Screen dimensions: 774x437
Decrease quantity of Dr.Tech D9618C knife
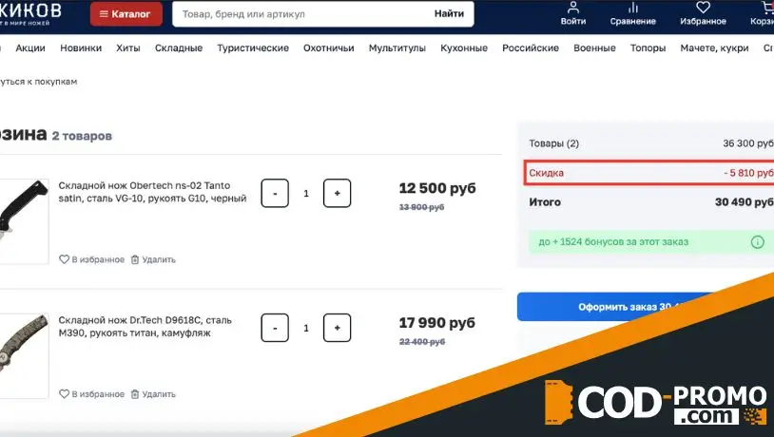tap(275, 328)
